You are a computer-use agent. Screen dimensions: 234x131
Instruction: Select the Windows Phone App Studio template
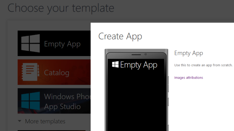point(54,101)
